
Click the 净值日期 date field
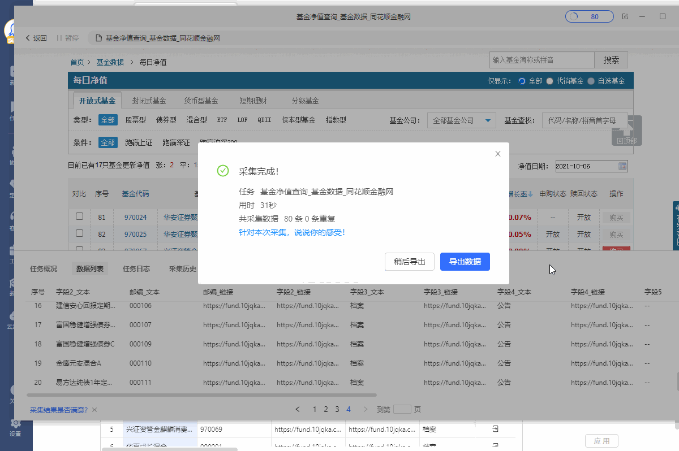pyautogui.click(x=591, y=166)
